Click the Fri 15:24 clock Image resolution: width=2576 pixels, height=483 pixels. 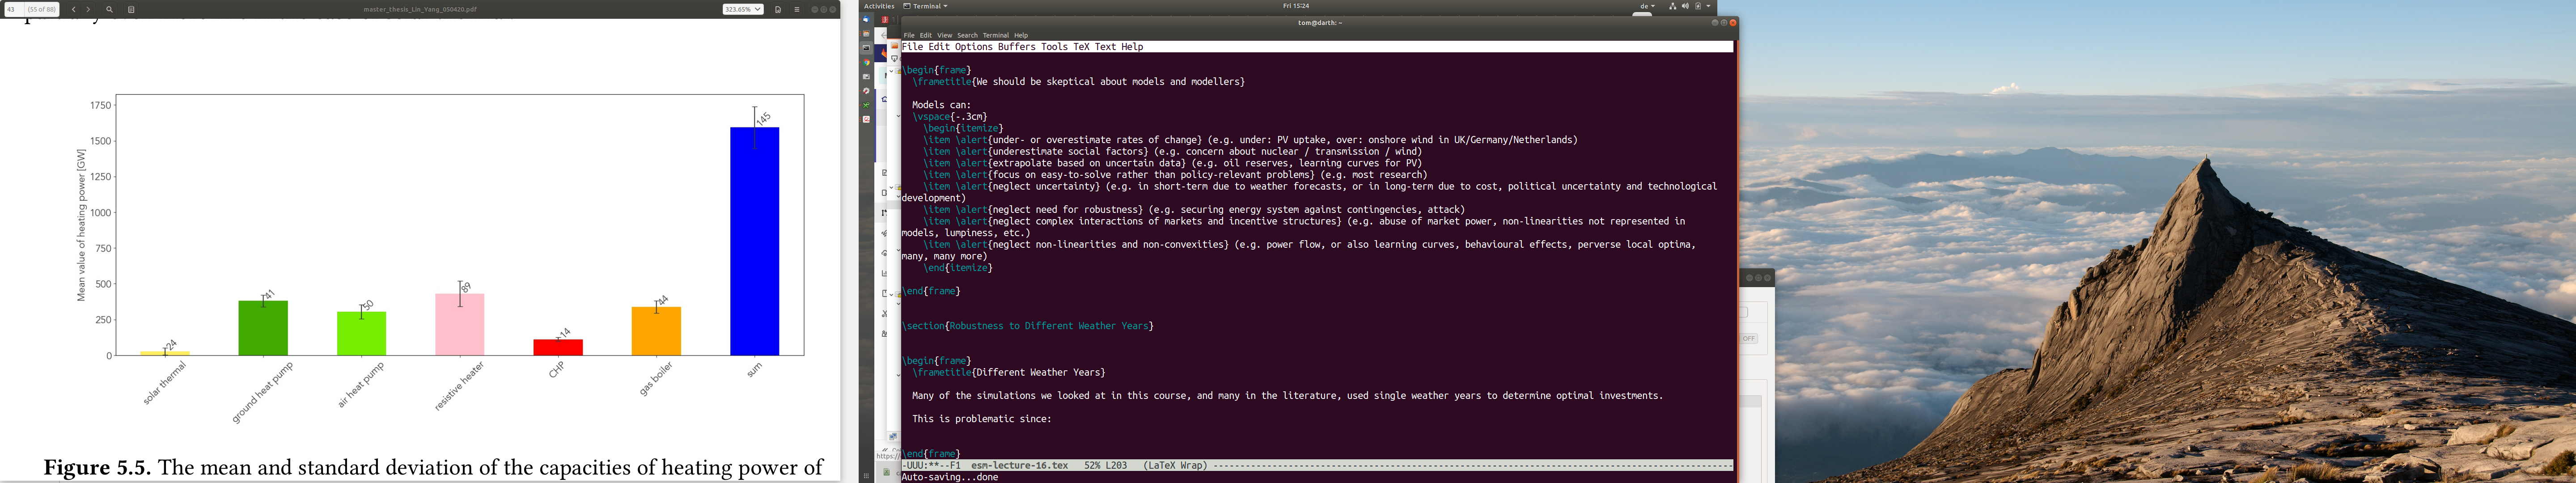tap(1296, 6)
